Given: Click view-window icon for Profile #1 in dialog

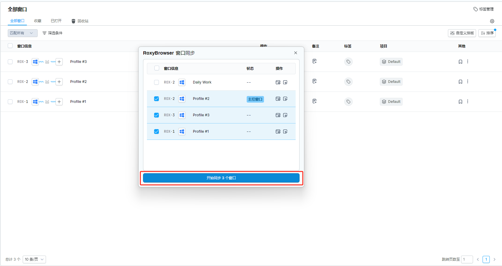Looking at the screenshot, I should (278, 132).
